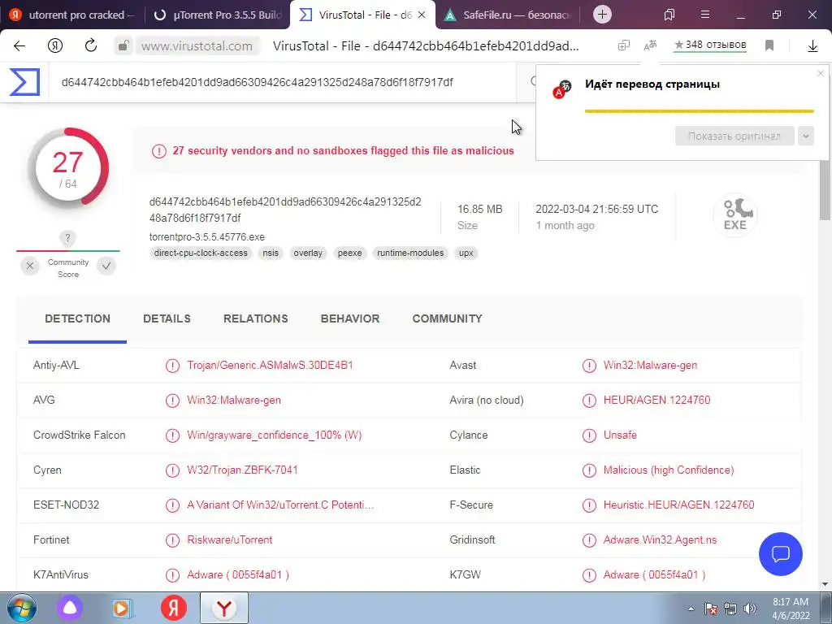
Task: Click the EXE file type icon
Action: click(734, 214)
